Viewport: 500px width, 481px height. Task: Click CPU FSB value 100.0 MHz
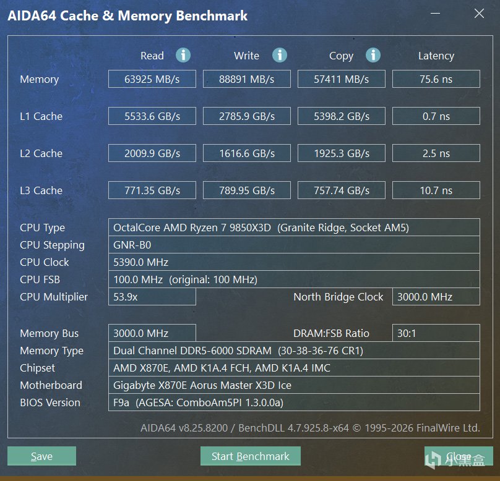pos(294,279)
